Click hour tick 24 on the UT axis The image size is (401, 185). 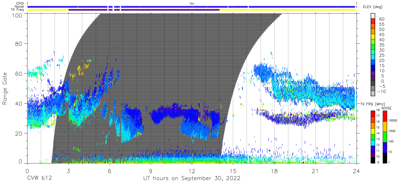[x=357, y=171]
